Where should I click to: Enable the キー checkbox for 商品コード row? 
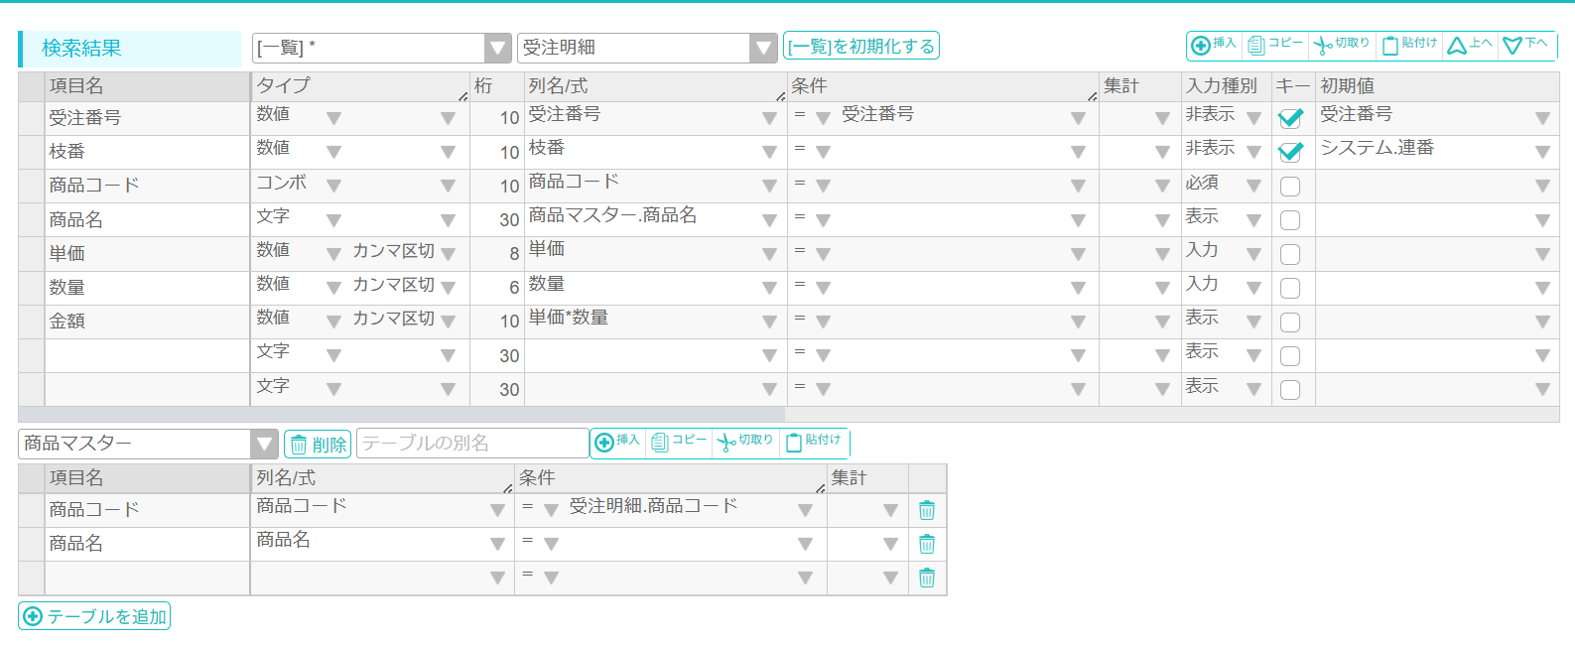(x=1290, y=187)
